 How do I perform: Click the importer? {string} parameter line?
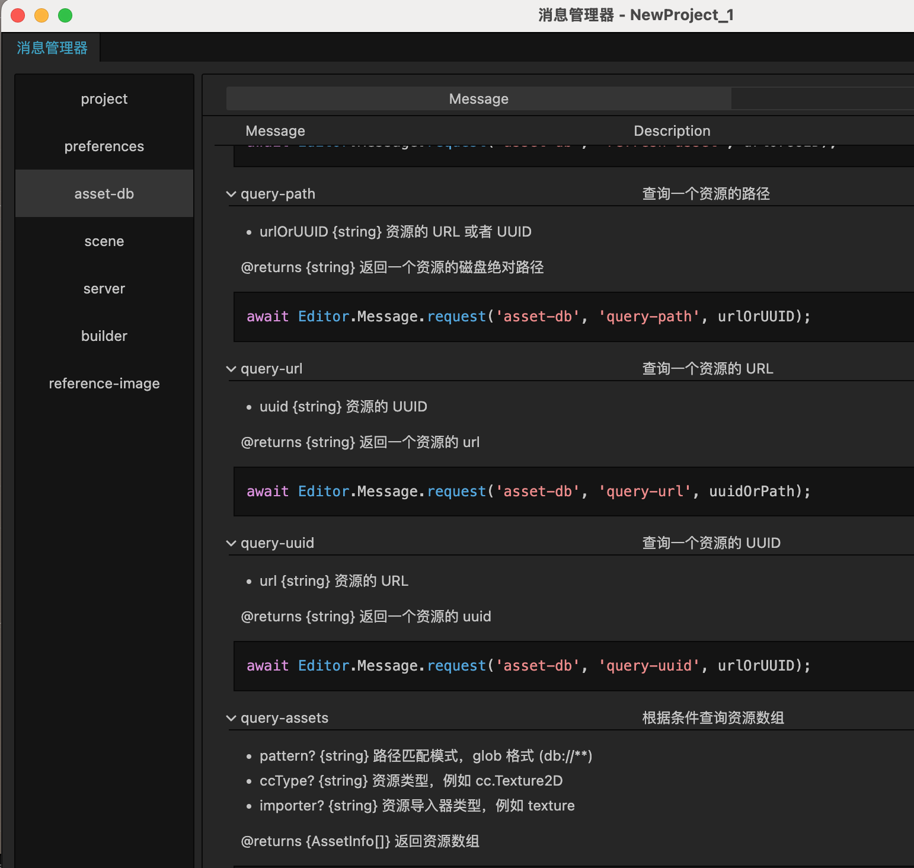417,806
